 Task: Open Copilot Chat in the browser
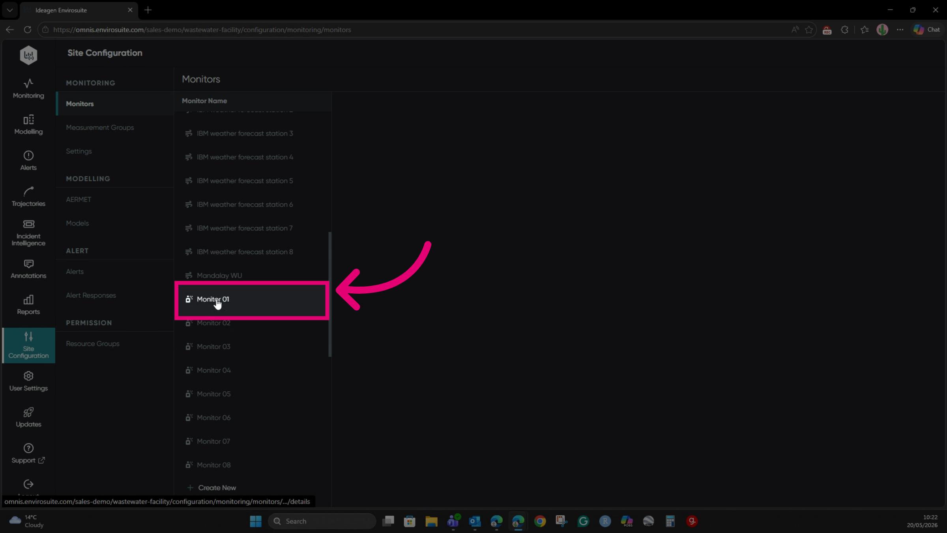(x=926, y=30)
